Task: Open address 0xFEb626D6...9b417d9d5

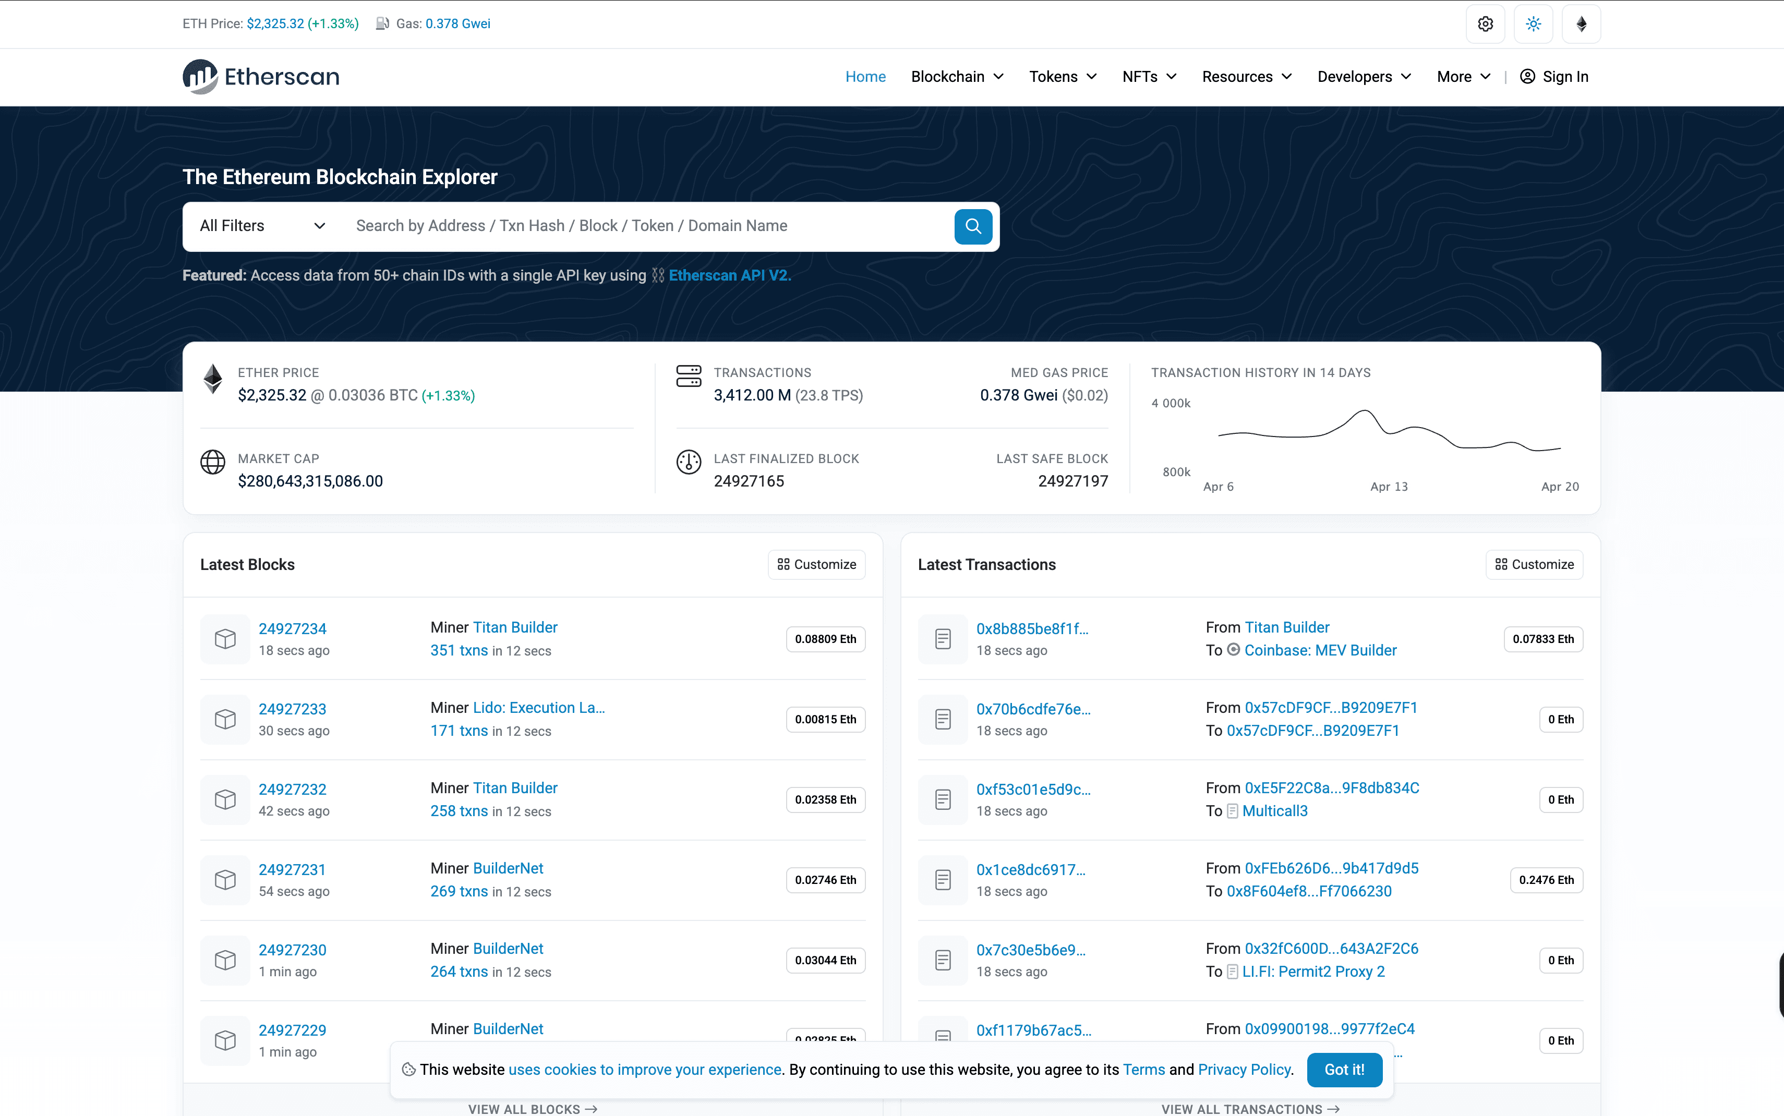Action: 1332,868
